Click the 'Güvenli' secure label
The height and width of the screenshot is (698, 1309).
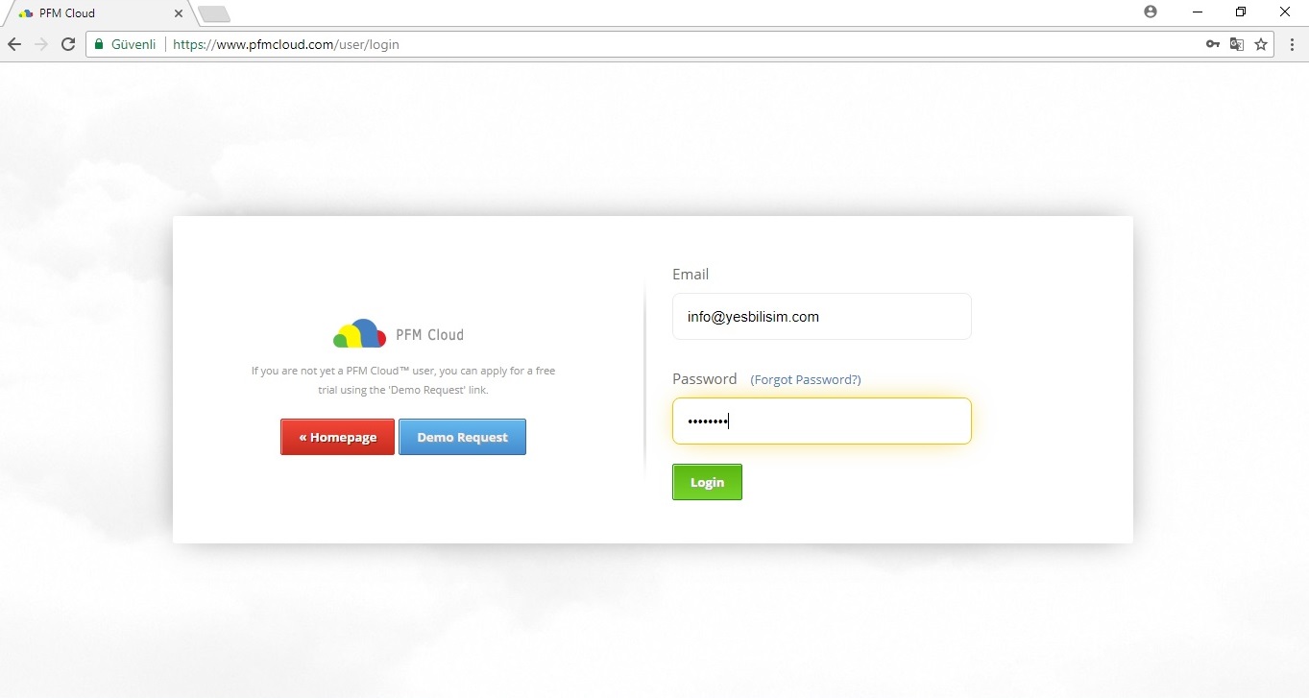(133, 44)
